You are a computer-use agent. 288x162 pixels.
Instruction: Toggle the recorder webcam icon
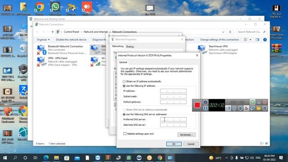click(240, 108)
